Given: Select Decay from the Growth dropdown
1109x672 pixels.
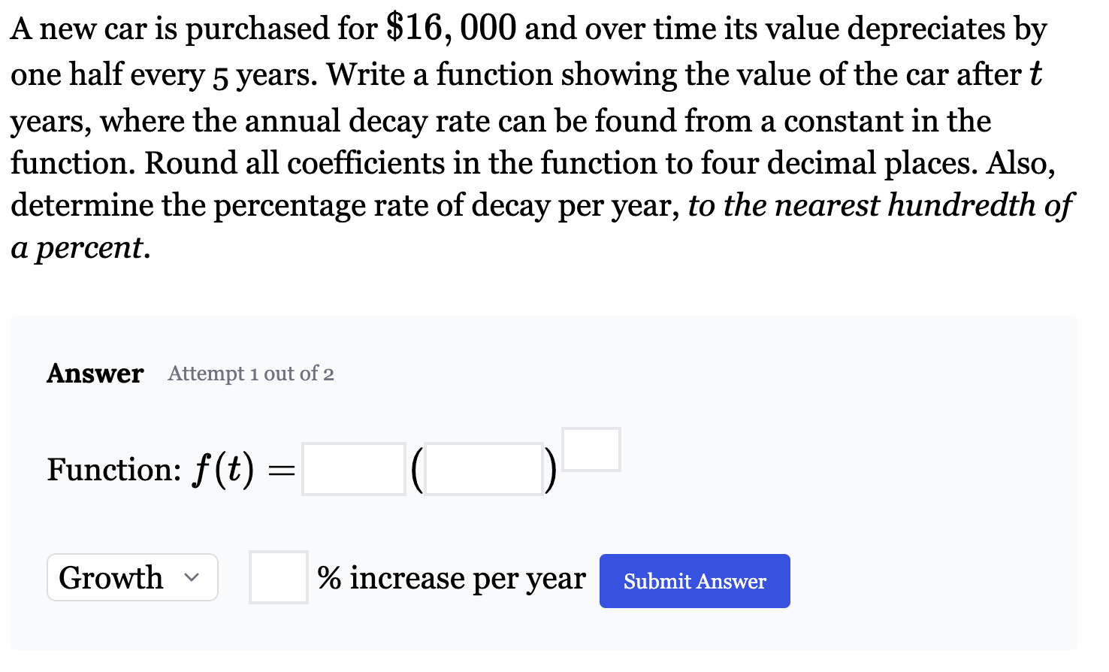Looking at the screenshot, I should 131,577.
